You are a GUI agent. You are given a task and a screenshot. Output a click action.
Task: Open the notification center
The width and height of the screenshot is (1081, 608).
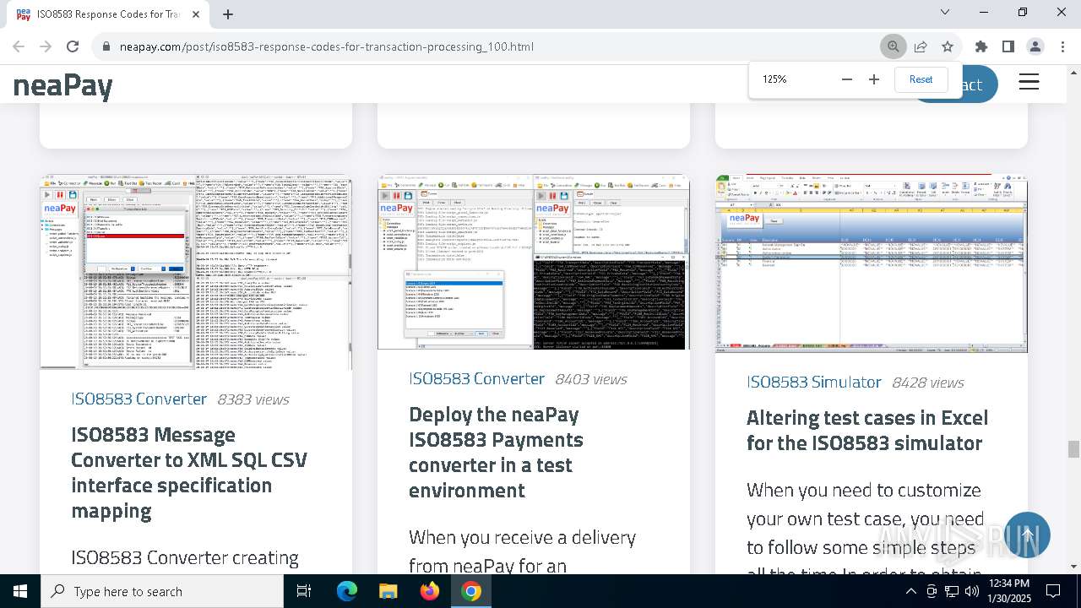click(x=1053, y=591)
